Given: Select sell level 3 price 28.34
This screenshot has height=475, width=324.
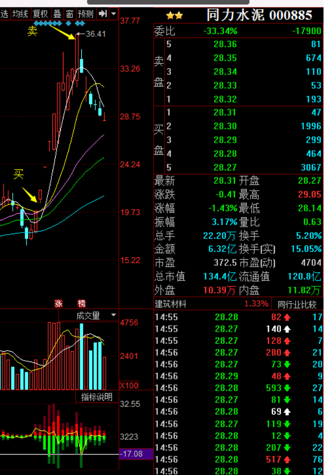Looking at the screenshot, I should (x=225, y=72).
